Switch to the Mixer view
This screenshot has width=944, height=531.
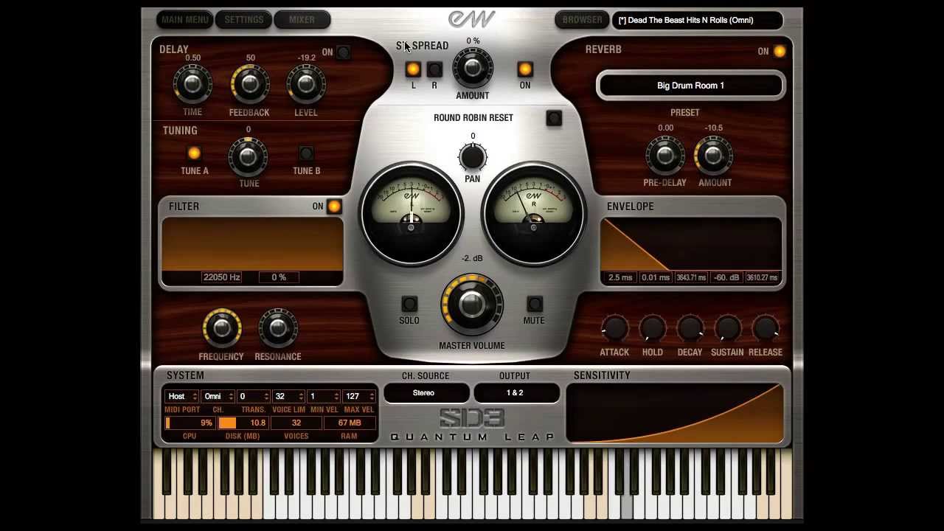[x=302, y=20]
